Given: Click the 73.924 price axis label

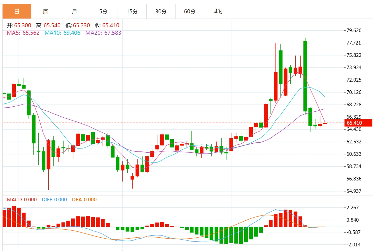Looking at the screenshot, I should pos(354,67).
